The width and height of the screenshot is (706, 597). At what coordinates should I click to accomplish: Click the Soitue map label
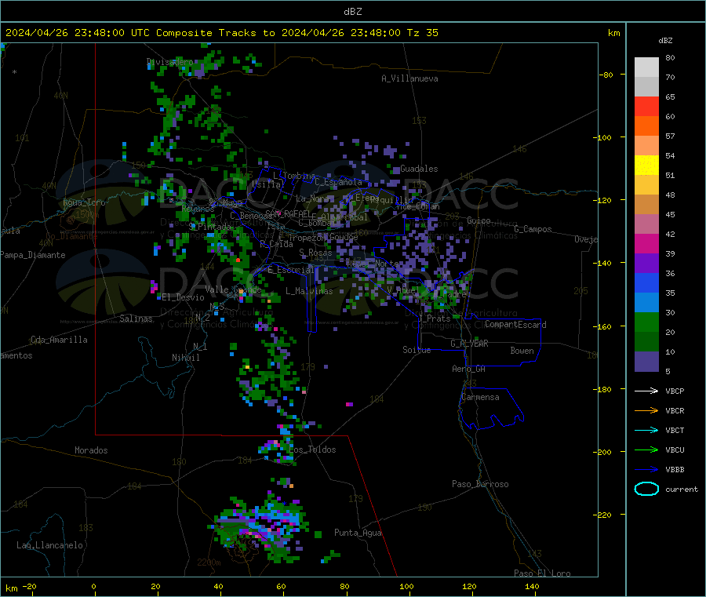pos(417,350)
